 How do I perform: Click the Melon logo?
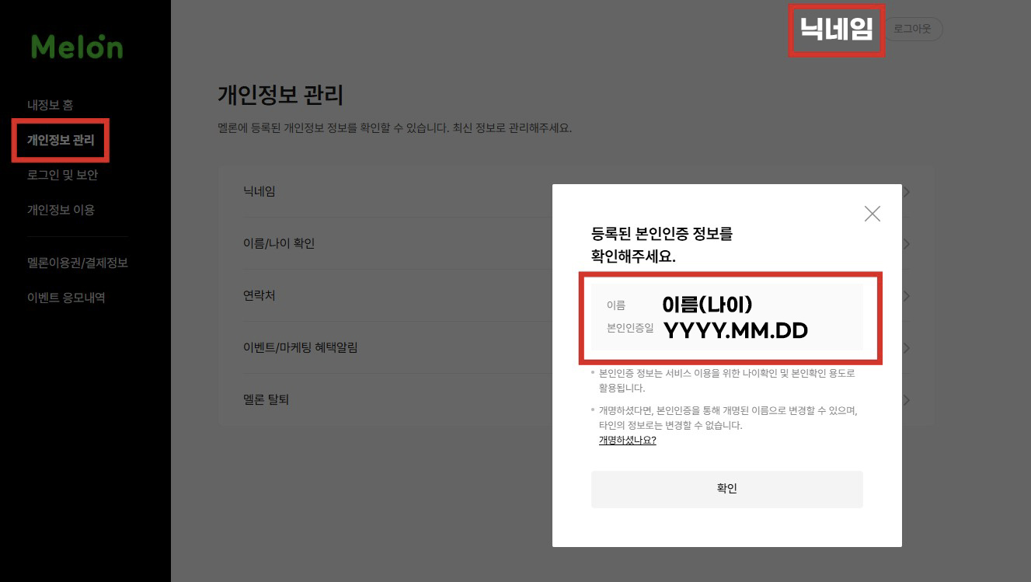(x=77, y=47)
